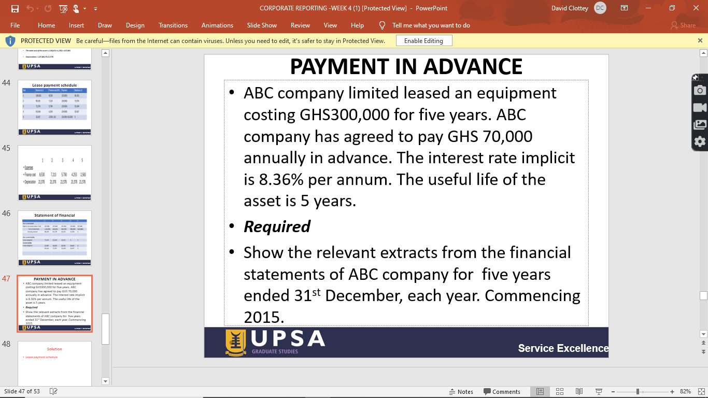Open the settings gear on the recorder sidebar
This screenshot has width=708, height=398.
coord(699,141)
